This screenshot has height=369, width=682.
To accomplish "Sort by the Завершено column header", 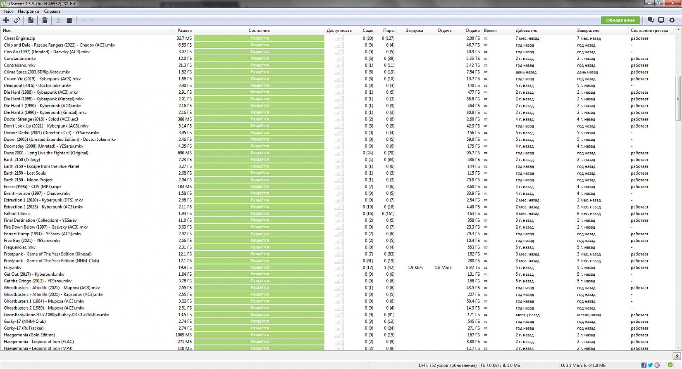I will [x=588, y=31].
